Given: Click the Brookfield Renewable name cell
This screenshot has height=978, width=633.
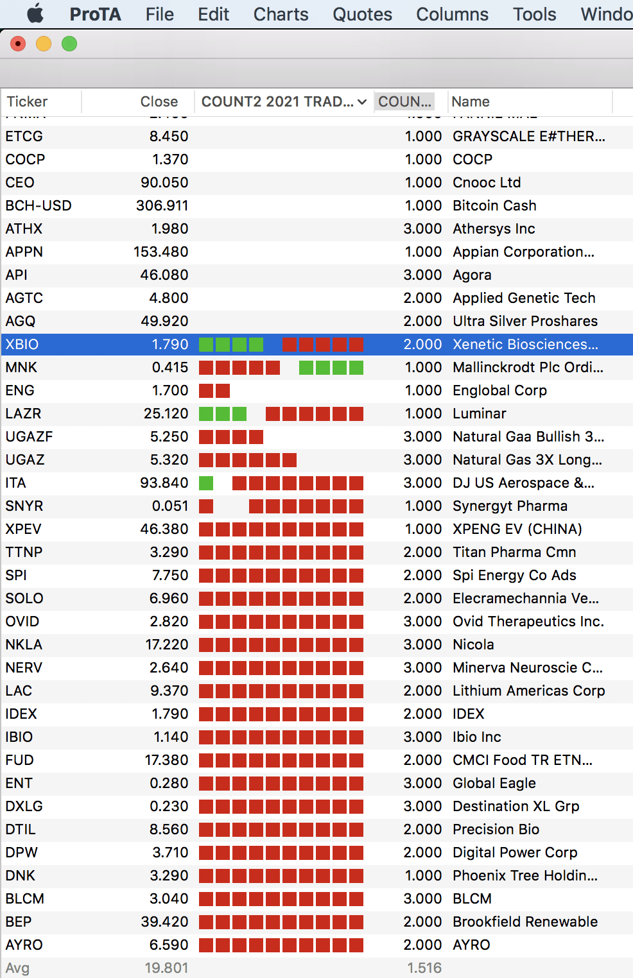Looking at the screenshot, I should (525, 922).
